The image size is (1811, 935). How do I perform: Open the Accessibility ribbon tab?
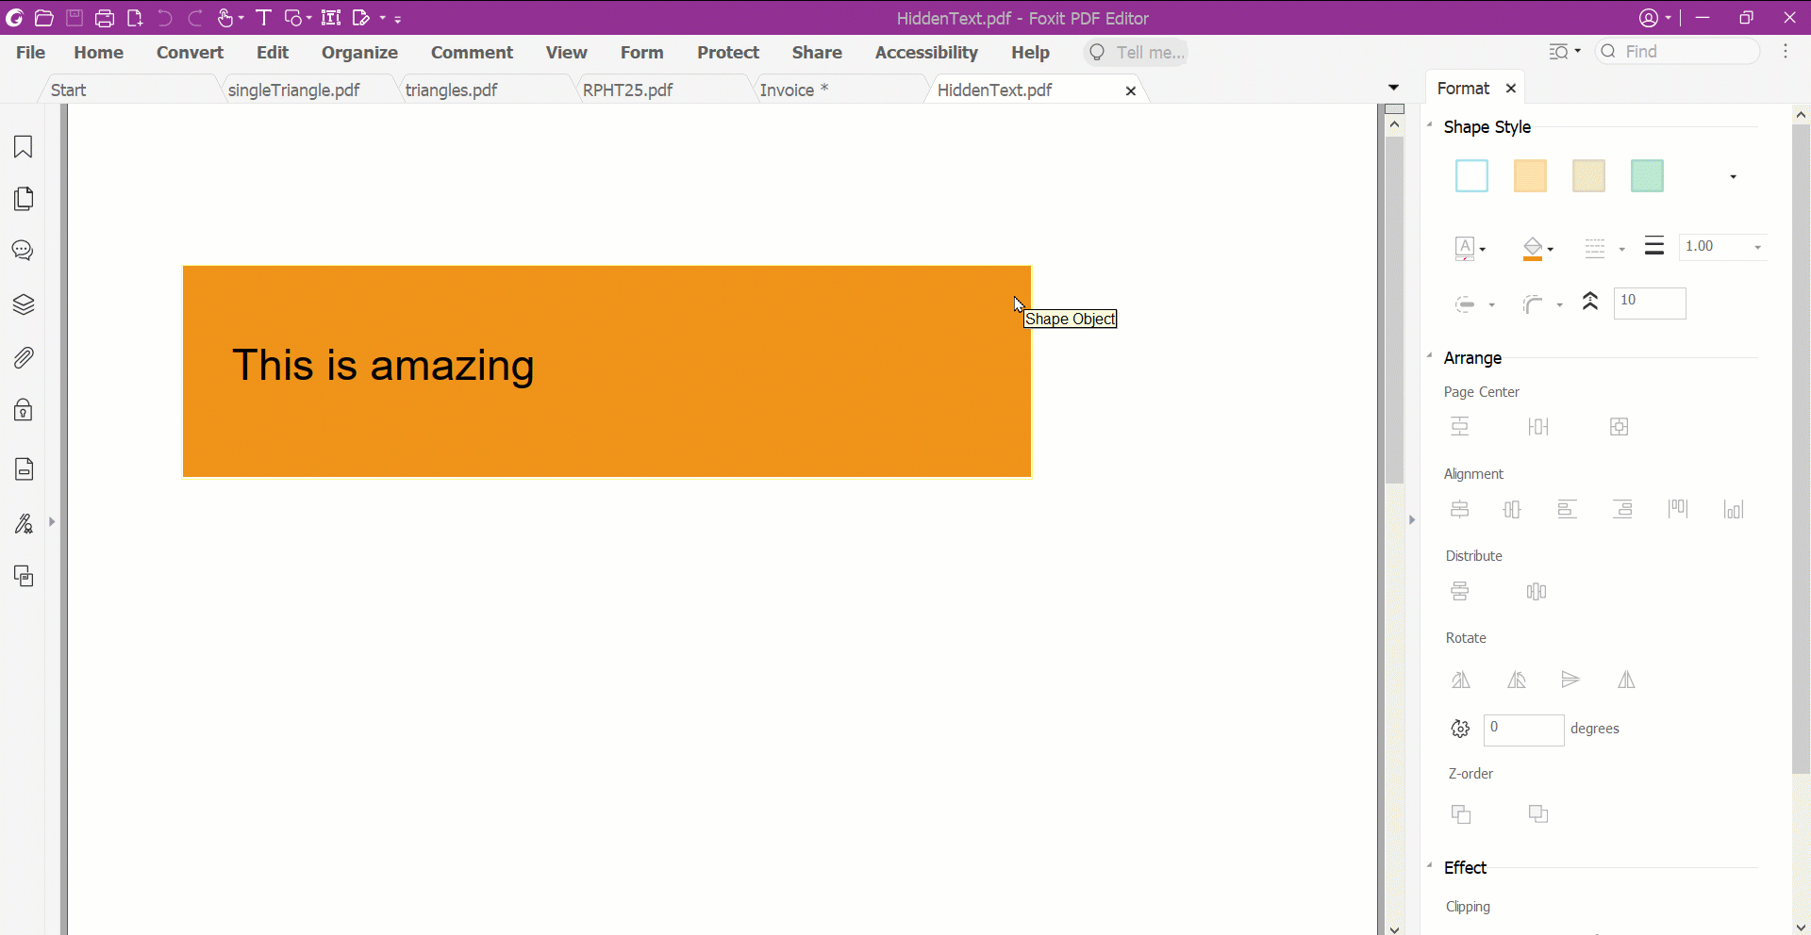pyautogui.click(x=926, y=52)
